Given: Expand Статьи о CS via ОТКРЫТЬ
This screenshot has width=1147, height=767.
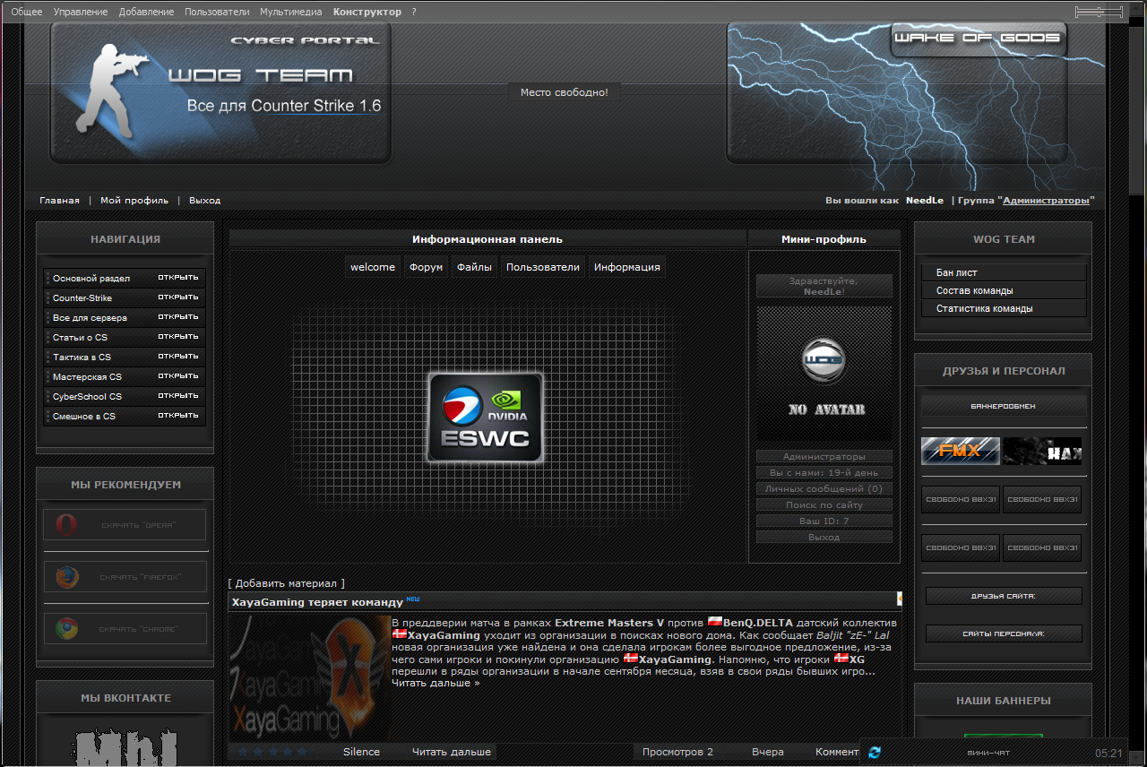Looking at the screenshot, I should 178,337.
